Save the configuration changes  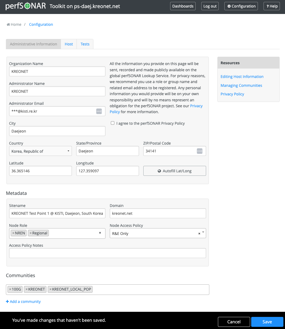267,322
